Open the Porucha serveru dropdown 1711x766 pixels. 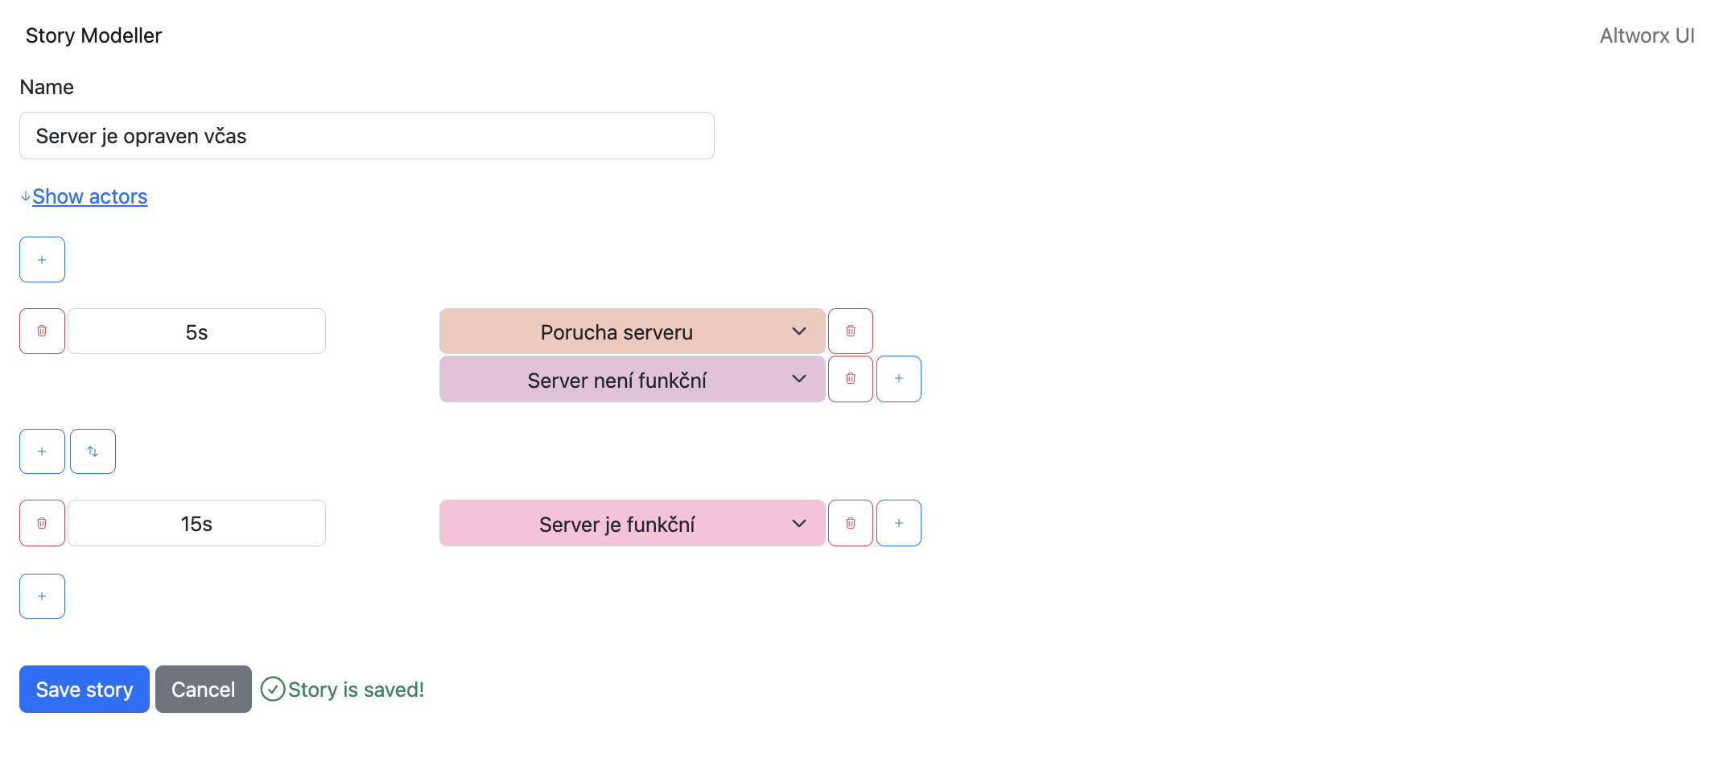coord(632,332)
